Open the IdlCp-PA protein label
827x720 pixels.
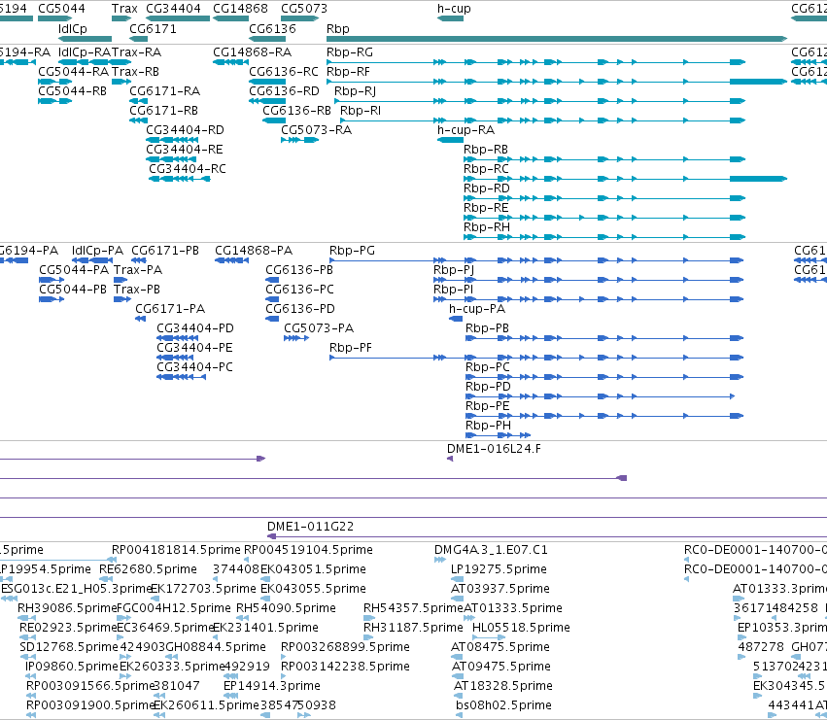[97, 251]
